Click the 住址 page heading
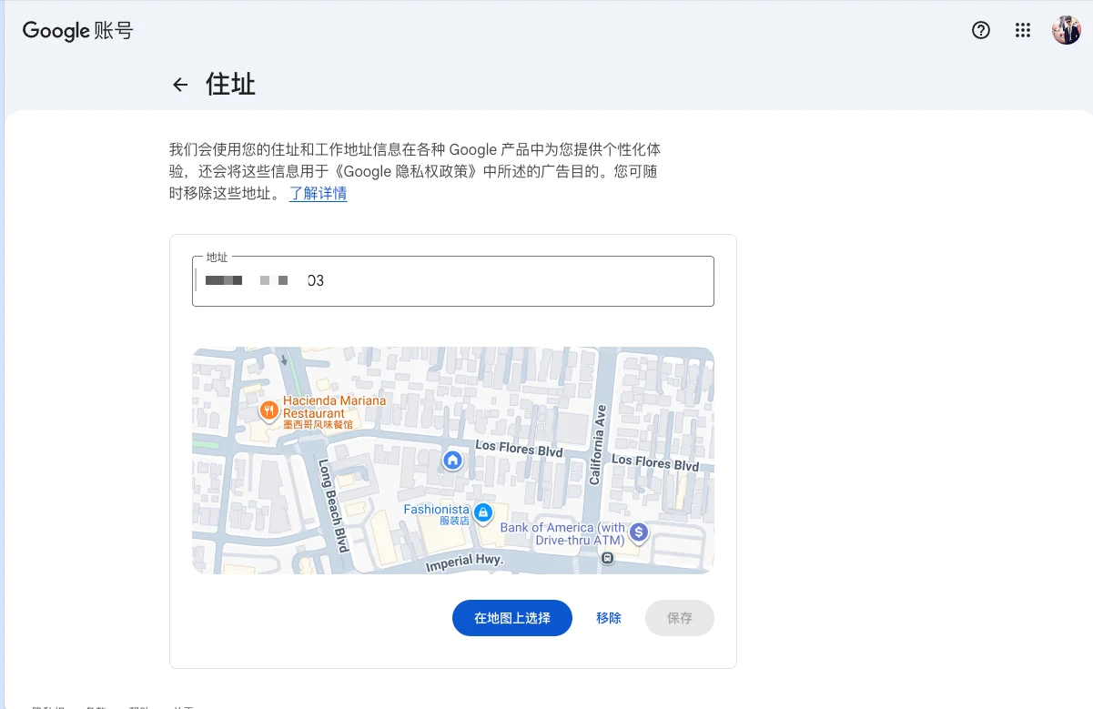The height and width of the screenshot is (709, 1093). click(230, 85)
